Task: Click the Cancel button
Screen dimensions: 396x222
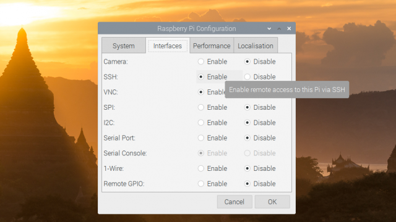Action: click(x=235, y=202)
